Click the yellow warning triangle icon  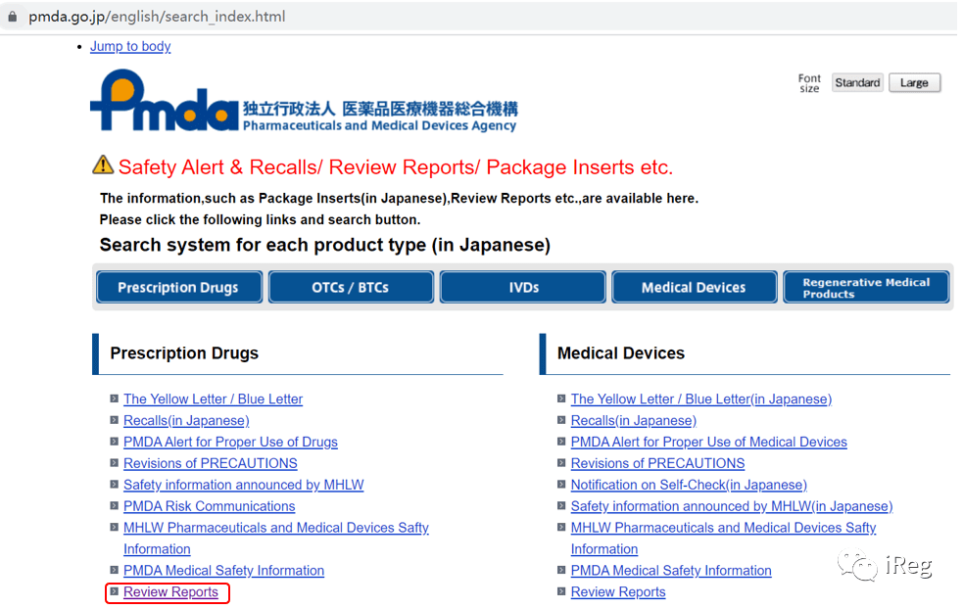tap(103, 165)
